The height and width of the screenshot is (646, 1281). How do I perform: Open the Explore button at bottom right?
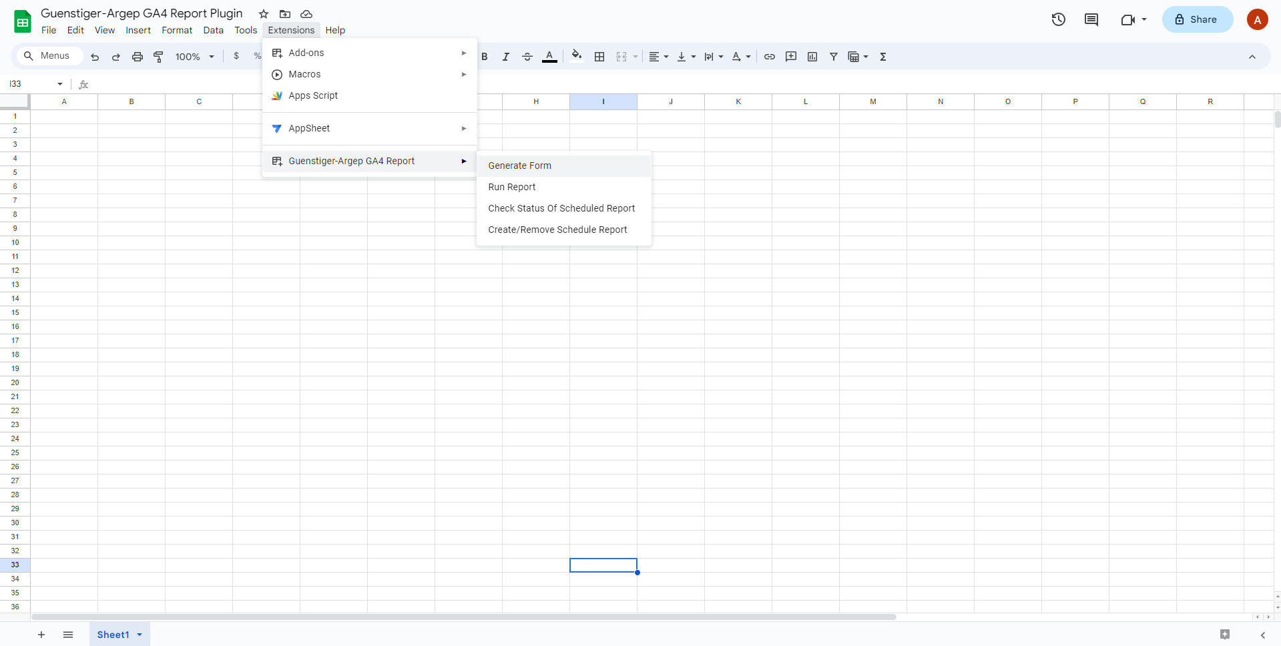[x=1225, y=635]
